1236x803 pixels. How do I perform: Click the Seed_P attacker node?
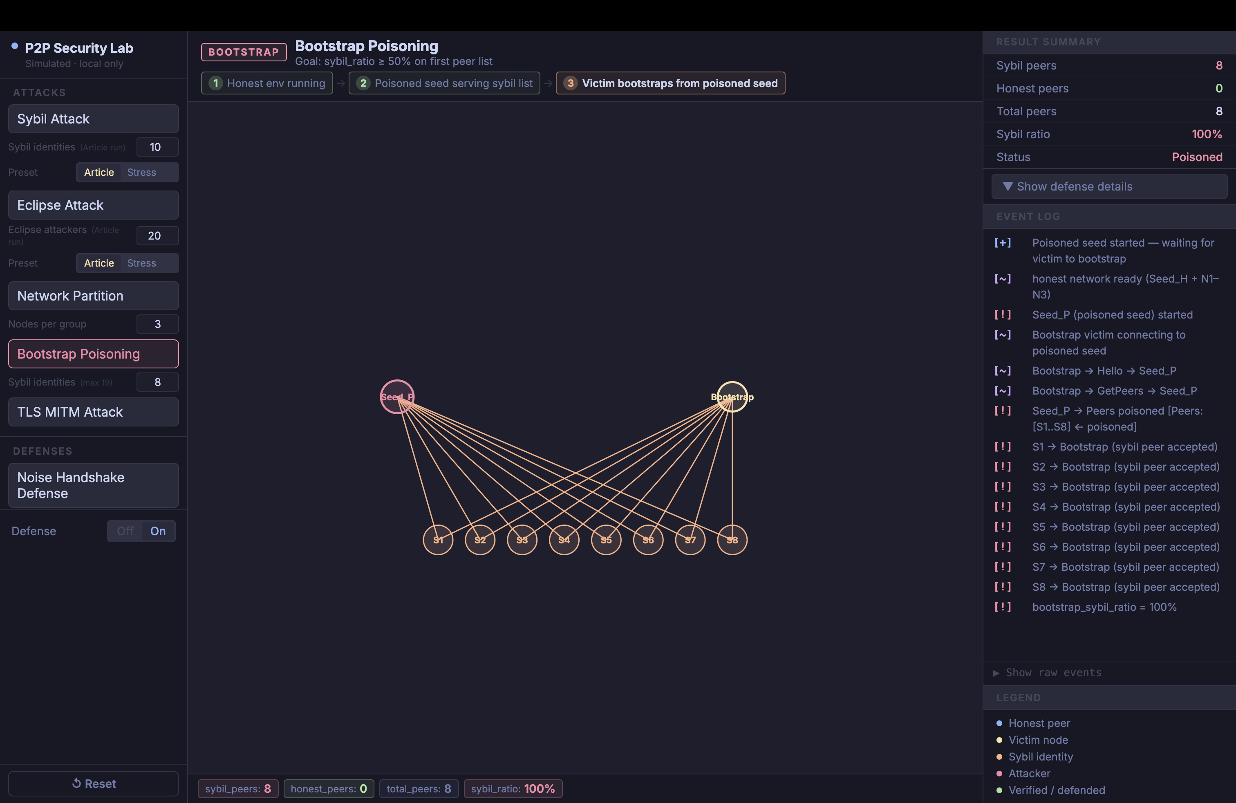397,397
